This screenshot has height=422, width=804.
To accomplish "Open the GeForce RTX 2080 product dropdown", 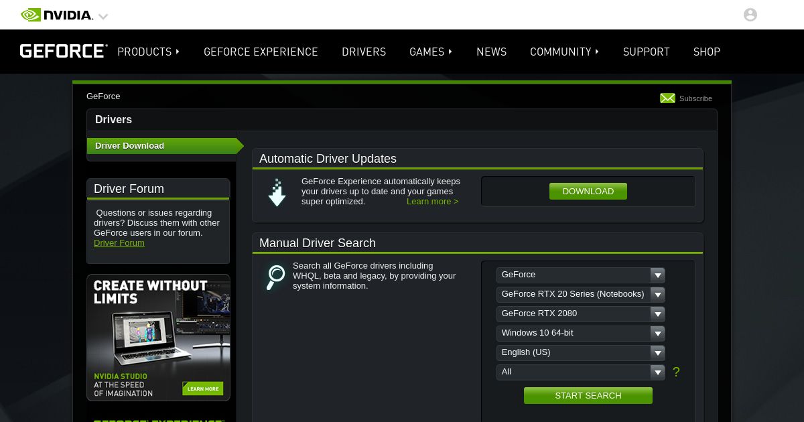I will (x=581, y=313).
